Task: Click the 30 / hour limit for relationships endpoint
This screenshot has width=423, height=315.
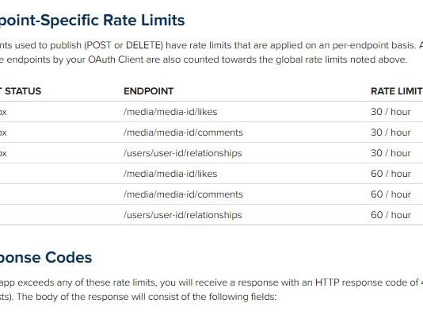Action: 391,153
